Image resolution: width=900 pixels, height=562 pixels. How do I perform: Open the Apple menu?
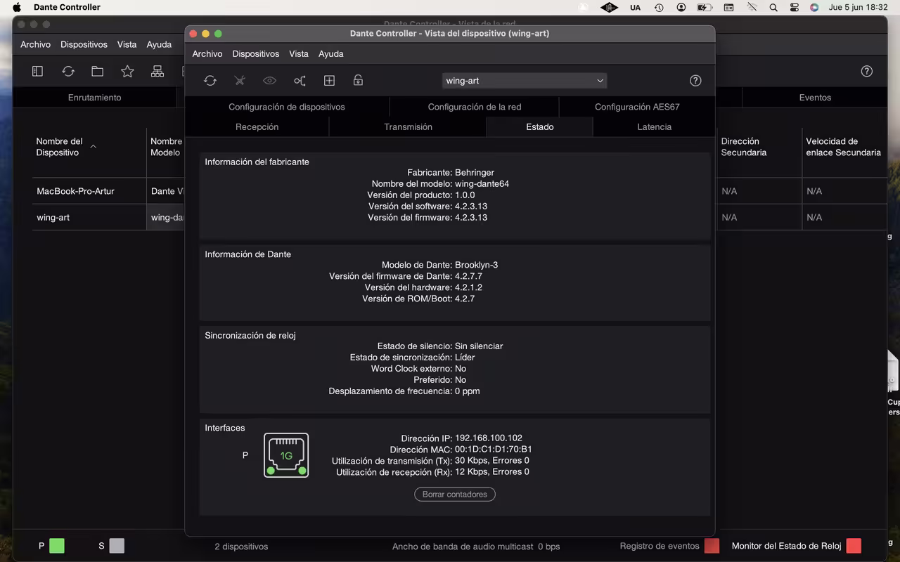17,7
